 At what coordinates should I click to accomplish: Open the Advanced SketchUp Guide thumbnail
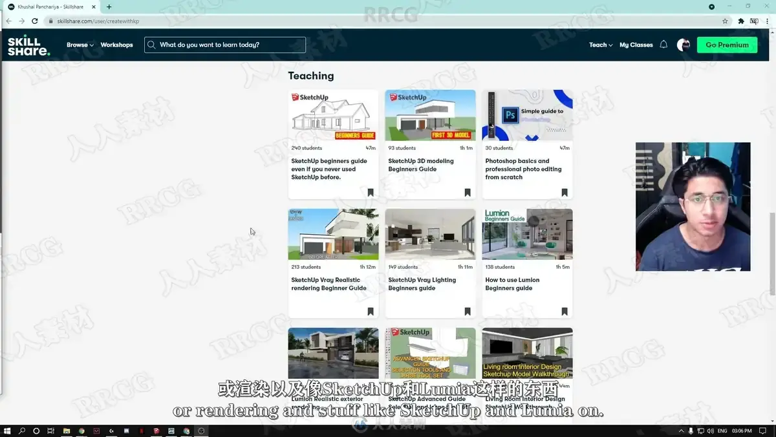430,353
